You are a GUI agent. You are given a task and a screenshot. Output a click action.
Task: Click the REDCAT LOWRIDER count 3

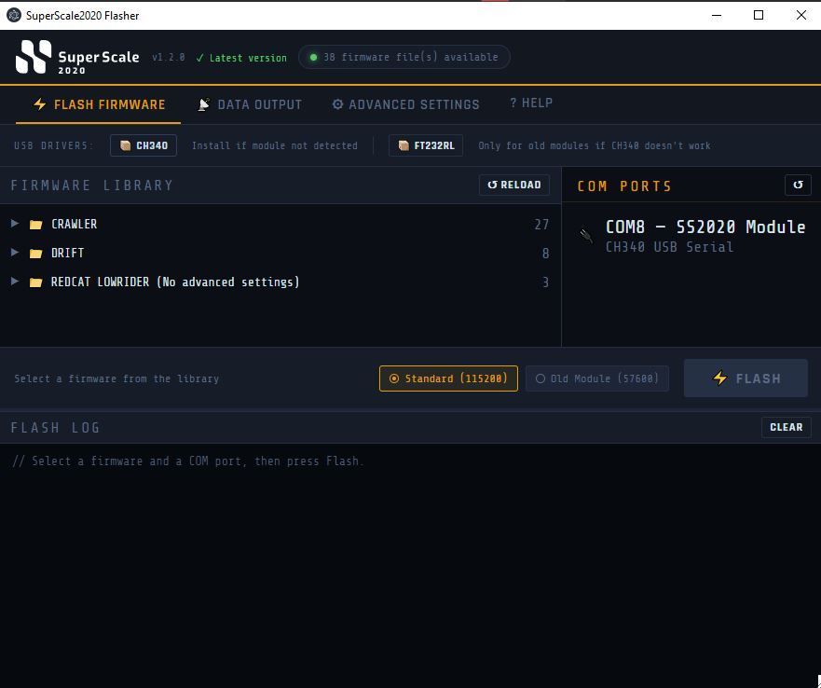[x=545, y=282]
